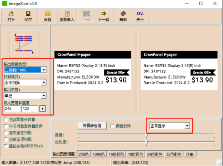223x166 pixels.
Task: Click the Image2Lcd app icon in the title bar
Action: [4, 4]
